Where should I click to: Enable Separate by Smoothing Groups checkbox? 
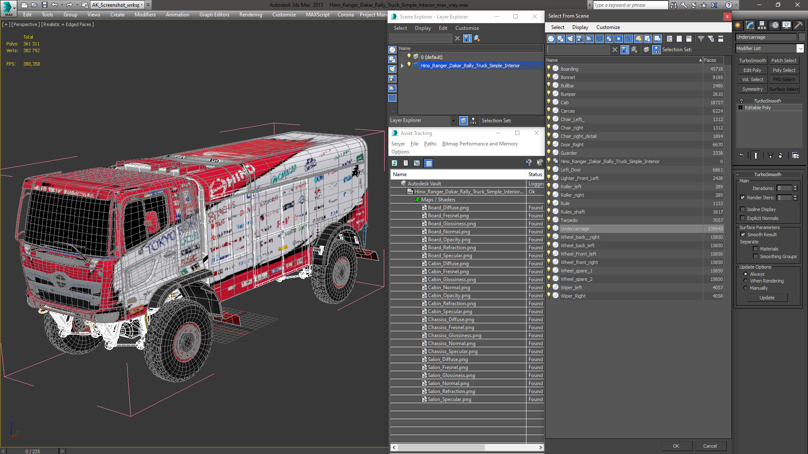(x=755, y=256)
